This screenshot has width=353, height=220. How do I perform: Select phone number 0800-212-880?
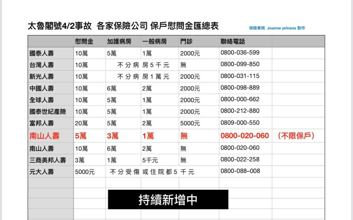240,111
